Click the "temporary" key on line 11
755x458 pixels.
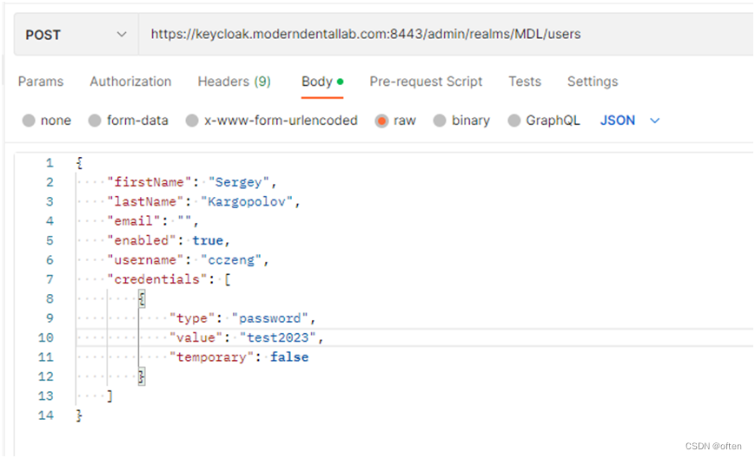coord(211,357)
